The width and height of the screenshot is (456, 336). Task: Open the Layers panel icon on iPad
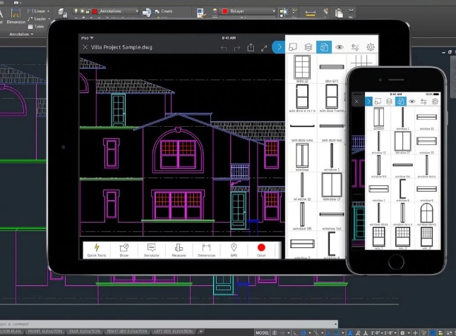coord(308,47)
